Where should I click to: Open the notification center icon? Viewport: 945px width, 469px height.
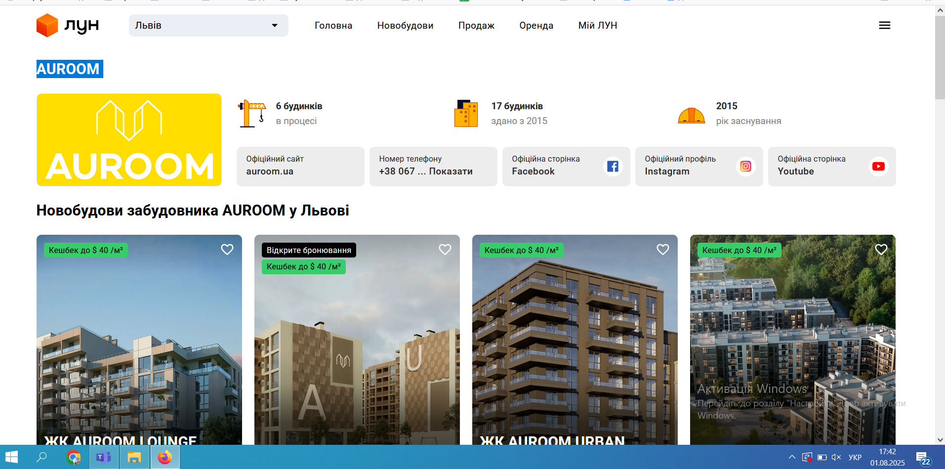[x=923, y=458]
